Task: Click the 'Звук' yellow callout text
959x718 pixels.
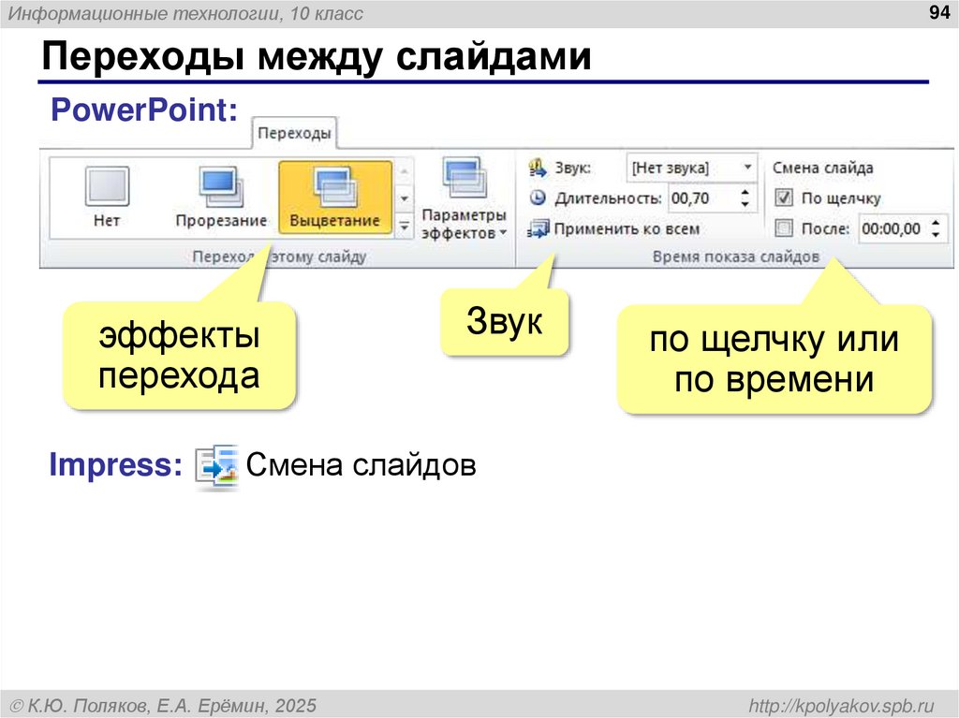Action: [x=505, y=320]
